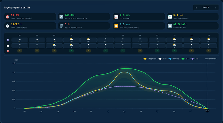Toggle the P10 series in chart legend
Image resolution: width=223 pixels, height=123 pixels.
click(163, 59)
